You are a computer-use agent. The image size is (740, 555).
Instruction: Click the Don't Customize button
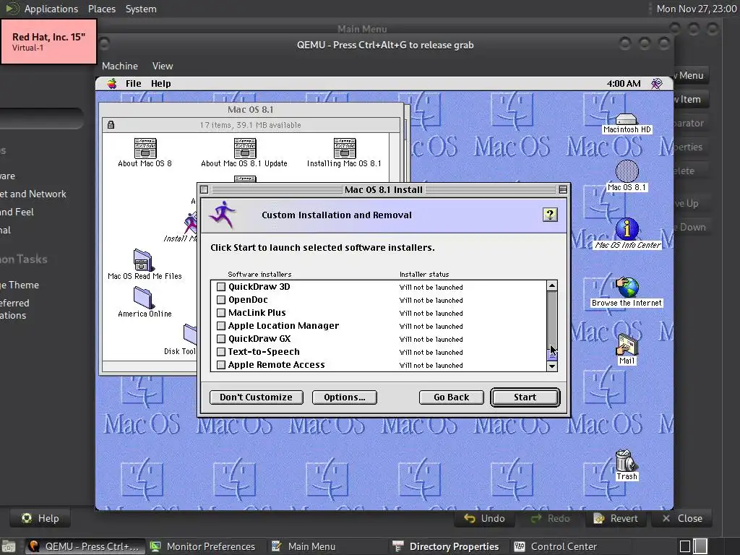257,397
